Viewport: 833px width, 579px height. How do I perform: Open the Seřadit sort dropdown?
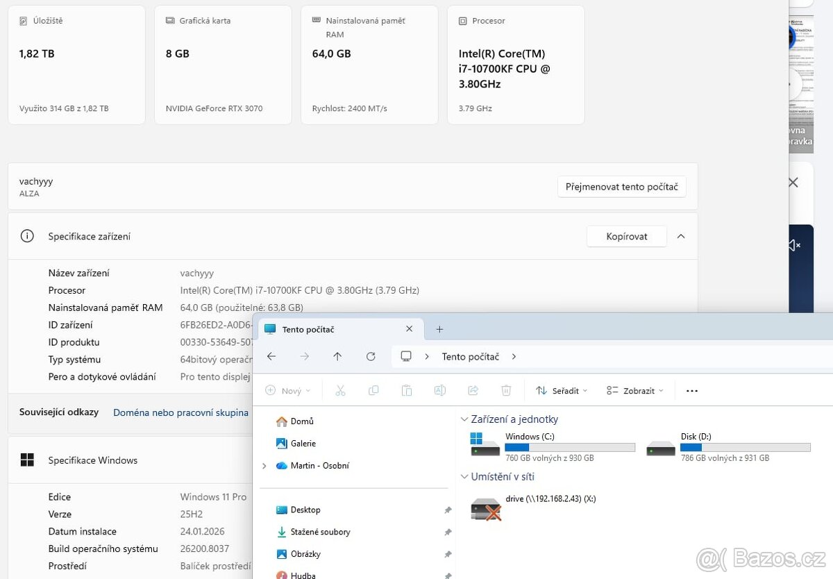click(562, 391)
